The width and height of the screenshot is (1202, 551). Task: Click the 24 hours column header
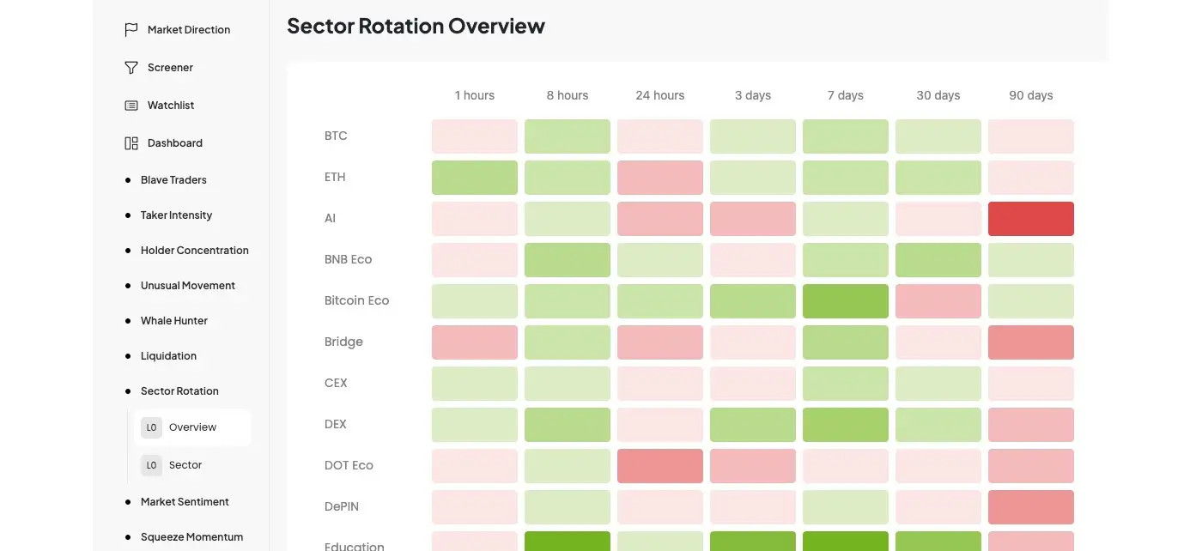[x=659, y=95]
